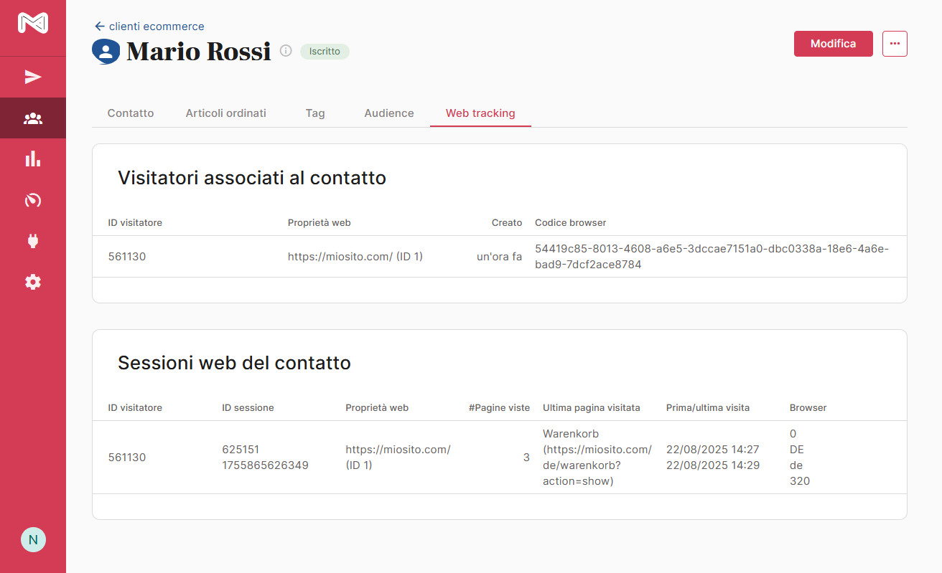Go back to clienti ecommerce list

pyautogui.click(x=149, y=27)
